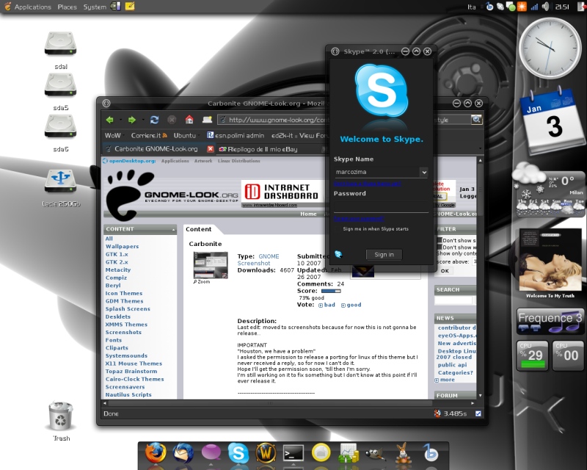The height and width of the screenshot is (470, 587).
Task: Open the Nautilus Scripts category link
Action: pyautogui.click(x=128, y=394)
